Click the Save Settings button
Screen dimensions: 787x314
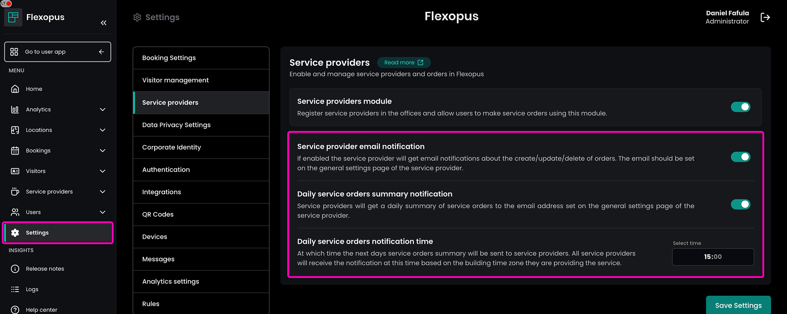(x=738, y=305)
